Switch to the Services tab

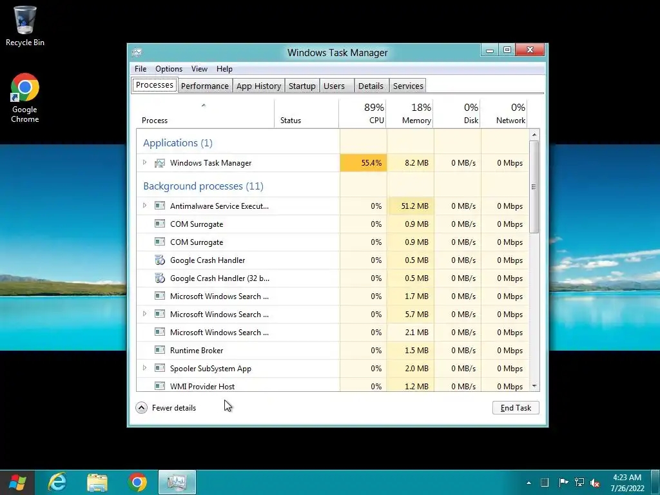coord(408,86)
